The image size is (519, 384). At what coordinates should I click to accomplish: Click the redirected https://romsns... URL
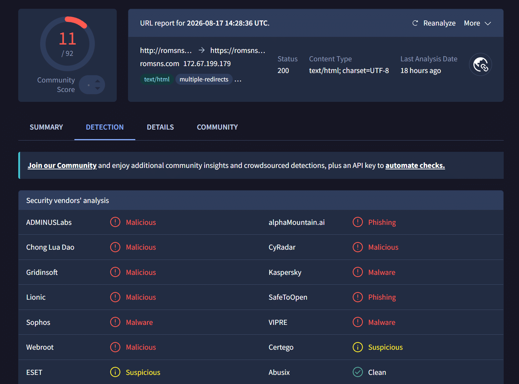(238, 50)
